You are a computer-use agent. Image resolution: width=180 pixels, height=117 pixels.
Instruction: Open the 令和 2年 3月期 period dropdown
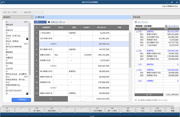click(x=13, y=13)
